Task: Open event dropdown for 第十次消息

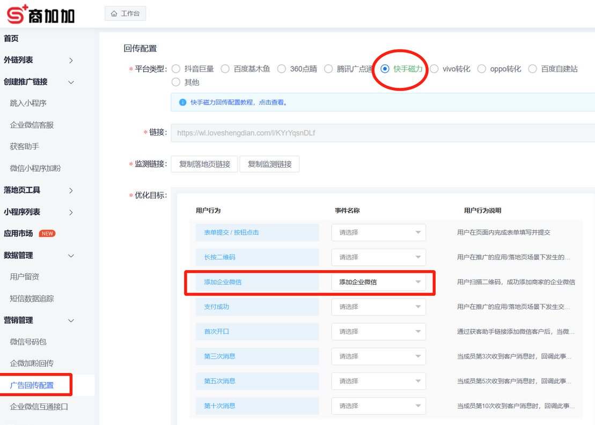Action: (x=378, y=406)
